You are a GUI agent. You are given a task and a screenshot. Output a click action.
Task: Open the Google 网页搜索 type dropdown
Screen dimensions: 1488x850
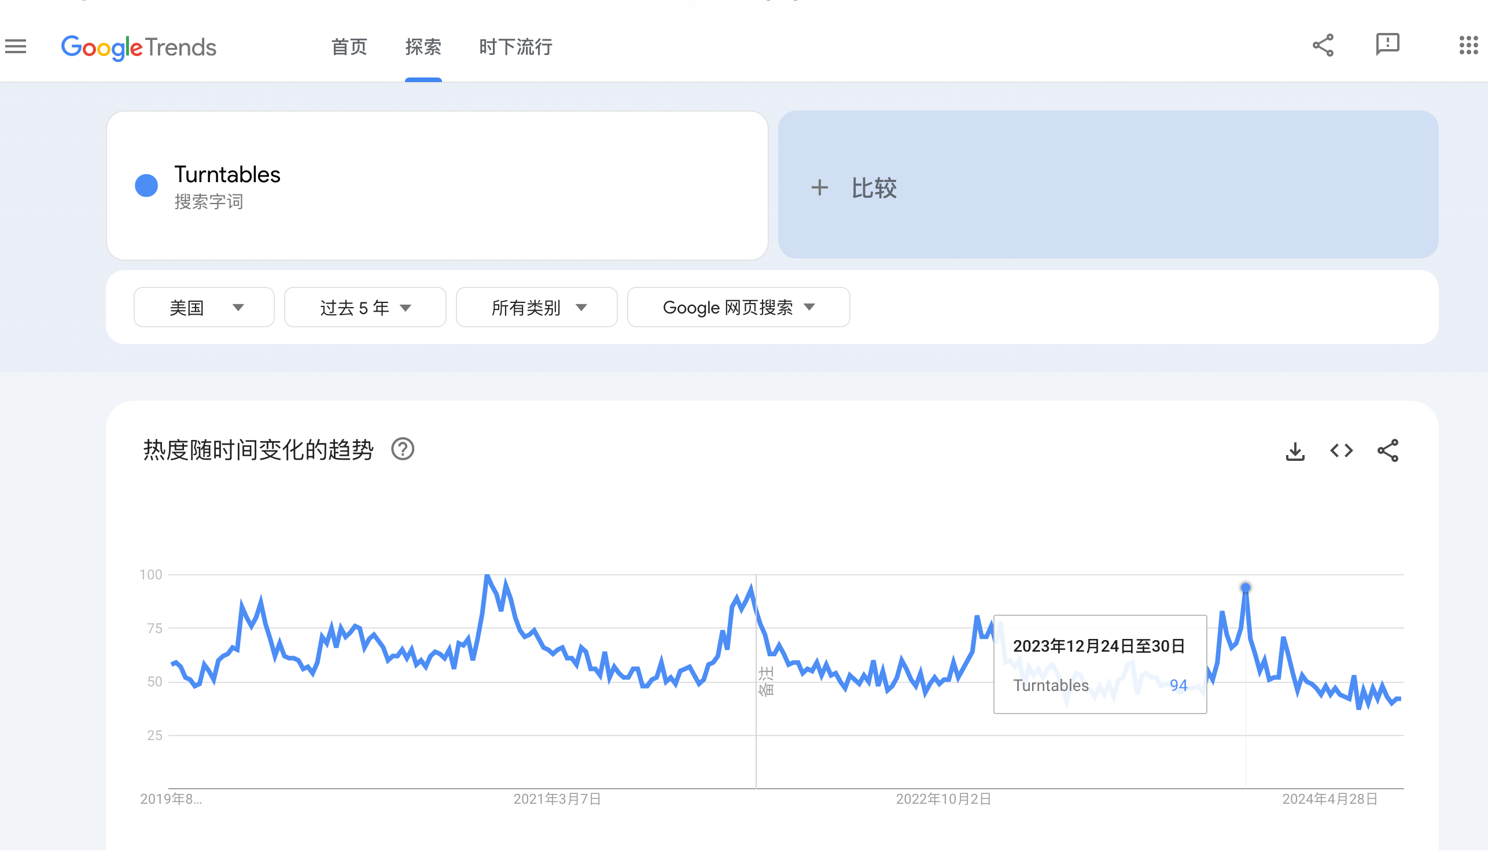[738, 307]
